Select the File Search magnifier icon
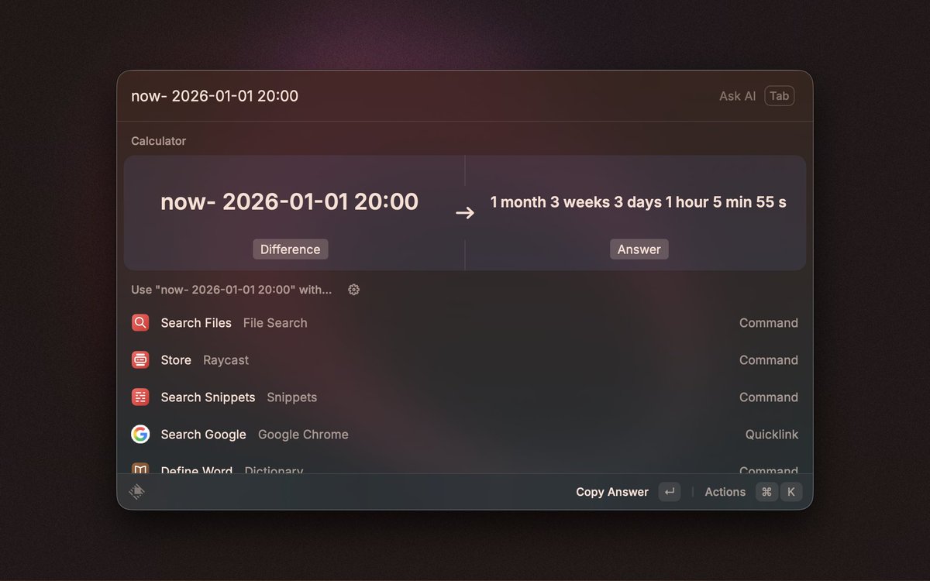This screenshot has width=930, height=581. pos(140,322)
